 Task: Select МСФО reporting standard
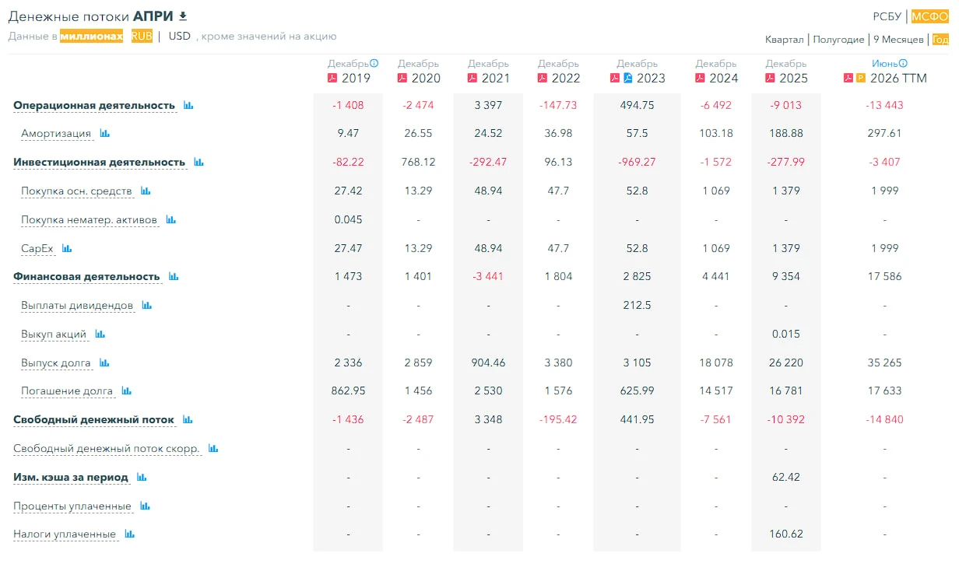tap(930, 16)
